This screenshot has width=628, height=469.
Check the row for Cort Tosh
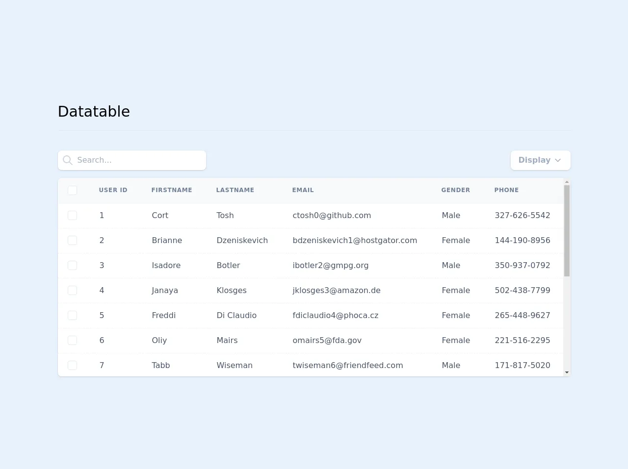pyautogui.click(x=72, y=215)
